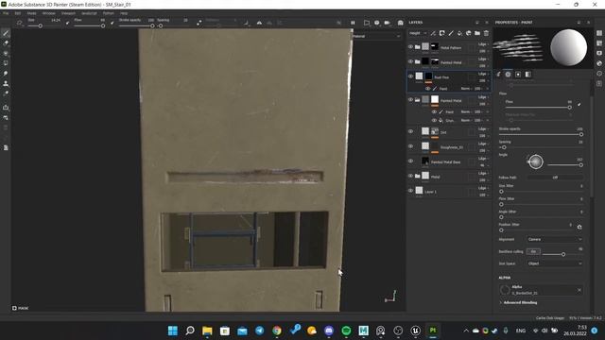Select the Polygon Fill tool
The width and height of the screenshot is (605, 340).
(x=6, y=63)
